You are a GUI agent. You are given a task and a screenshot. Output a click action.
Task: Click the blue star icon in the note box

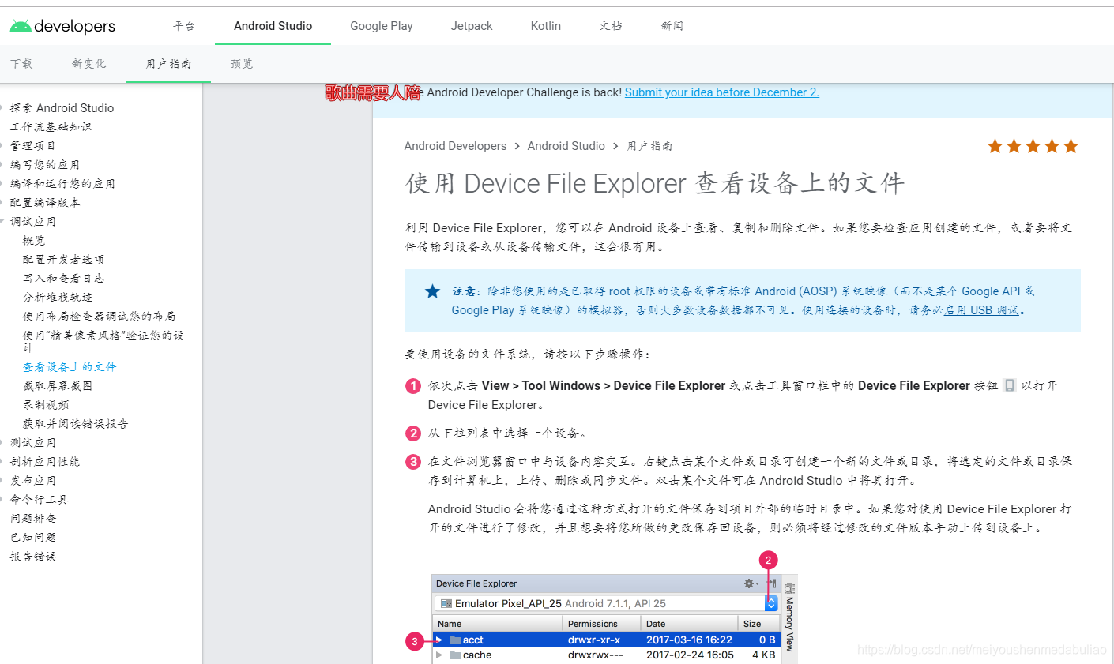pos(432,291)
